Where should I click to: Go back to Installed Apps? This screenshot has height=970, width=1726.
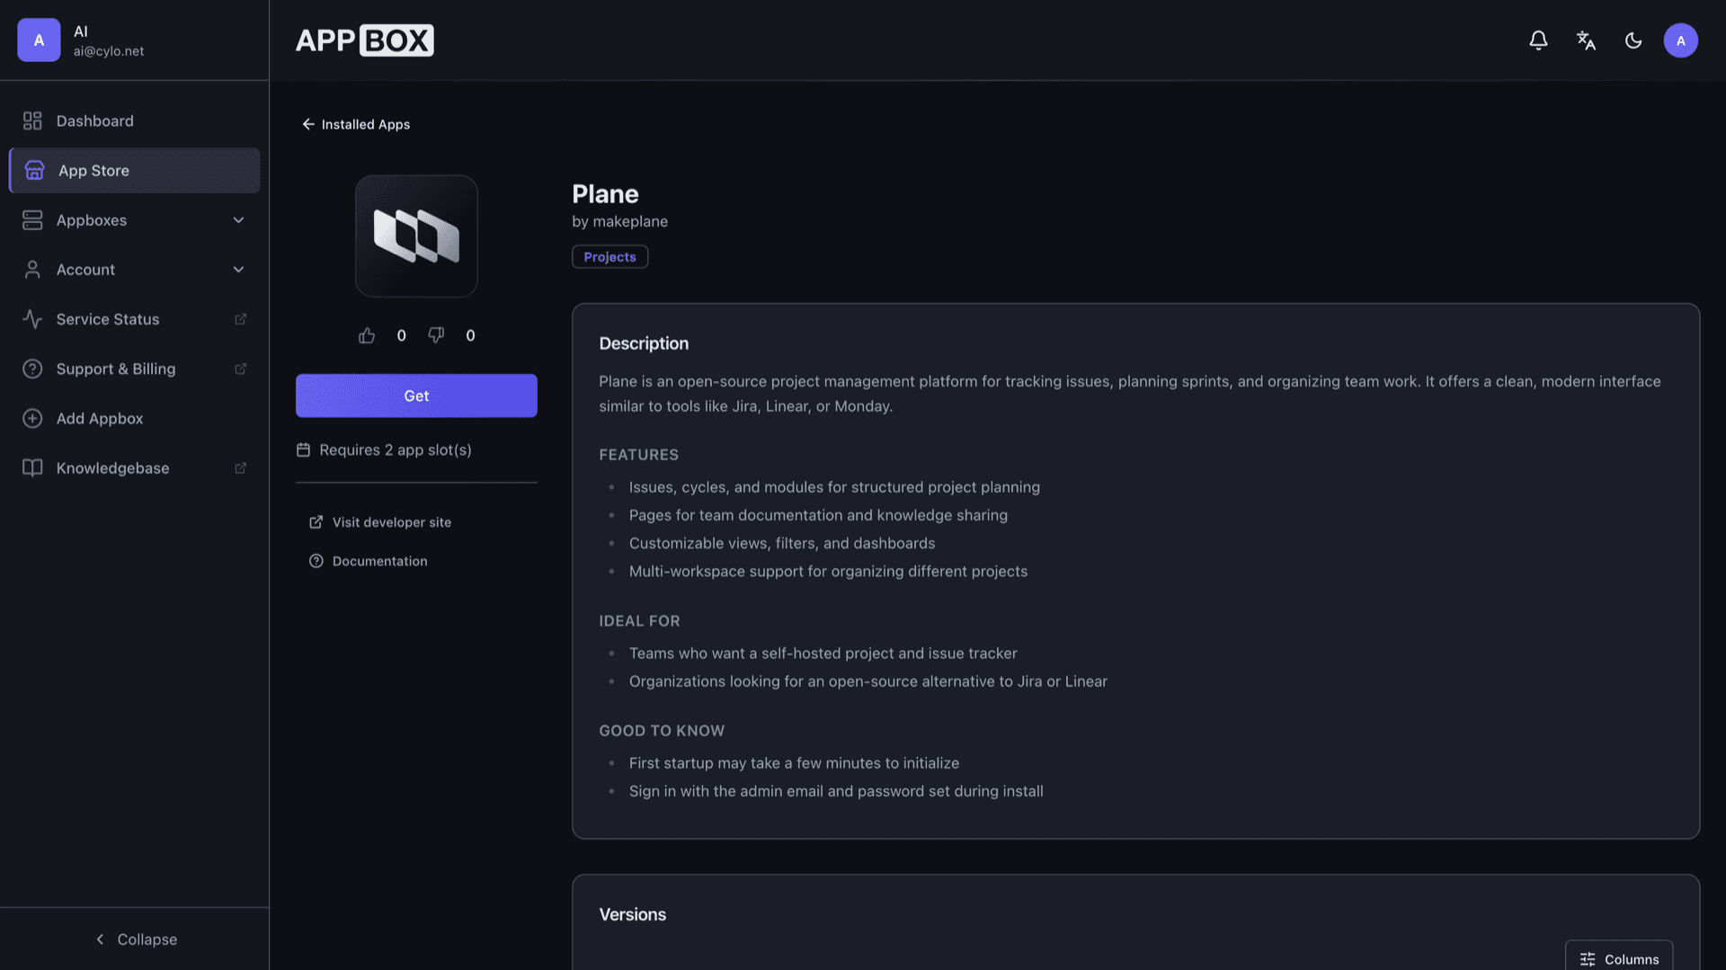(356, 124)
